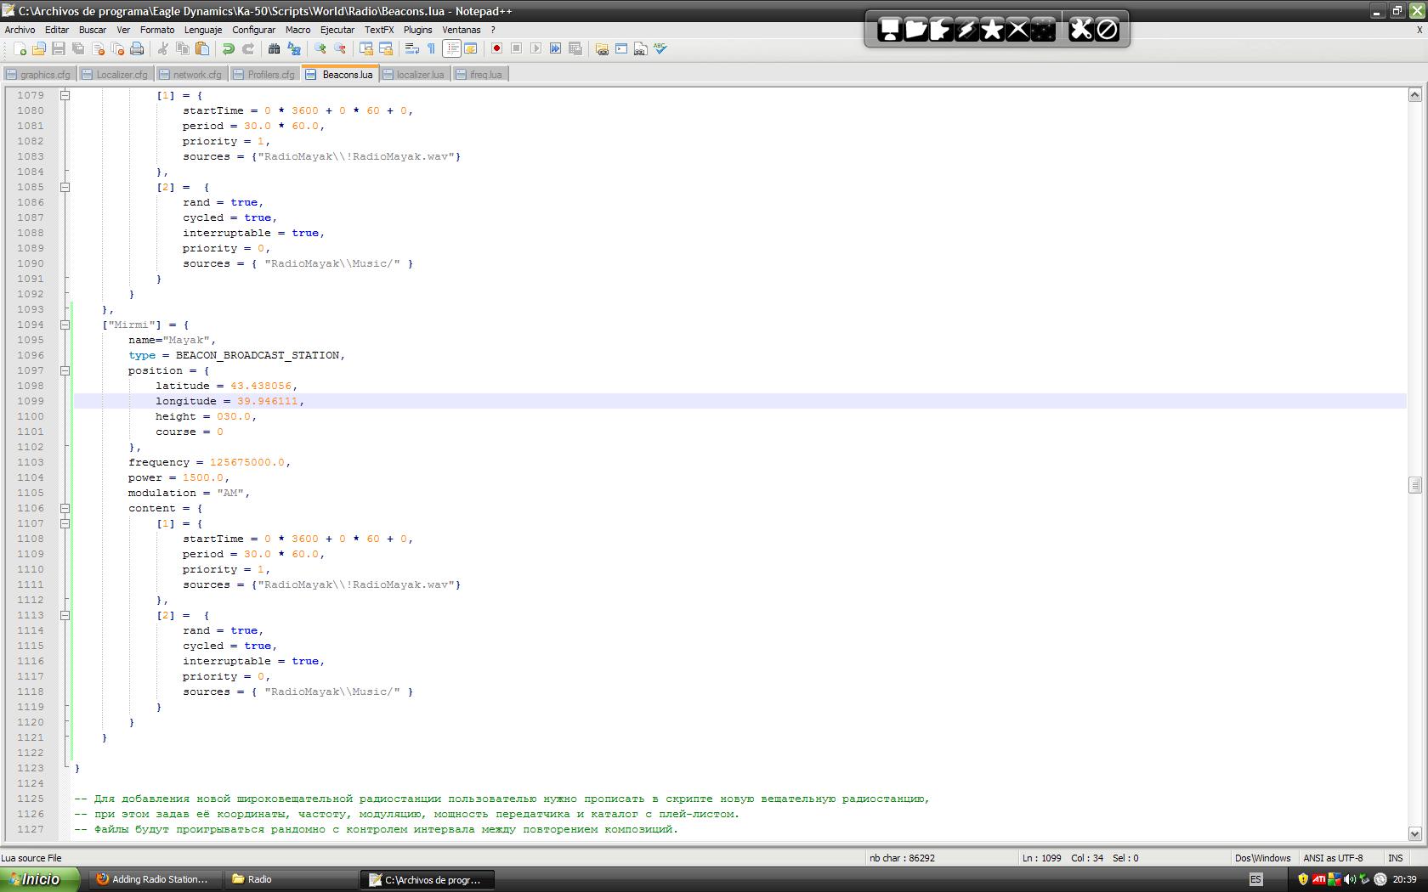
Task: Click the Zoom in magnifier icon
Action: pos(320,49)
